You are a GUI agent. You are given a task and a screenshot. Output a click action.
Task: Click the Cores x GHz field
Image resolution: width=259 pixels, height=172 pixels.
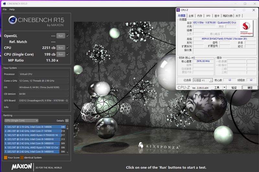pos(43,80)
